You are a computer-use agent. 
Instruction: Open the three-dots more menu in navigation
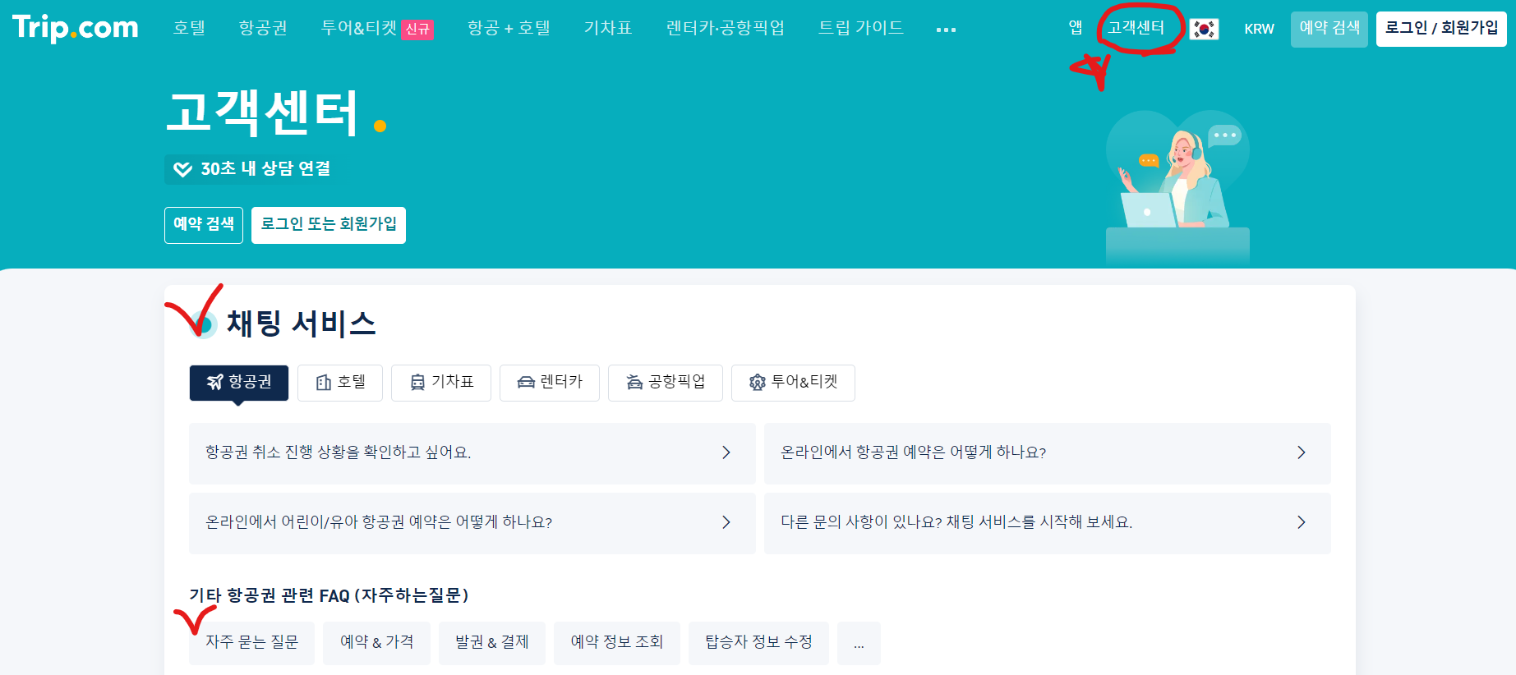click(946, 30)
